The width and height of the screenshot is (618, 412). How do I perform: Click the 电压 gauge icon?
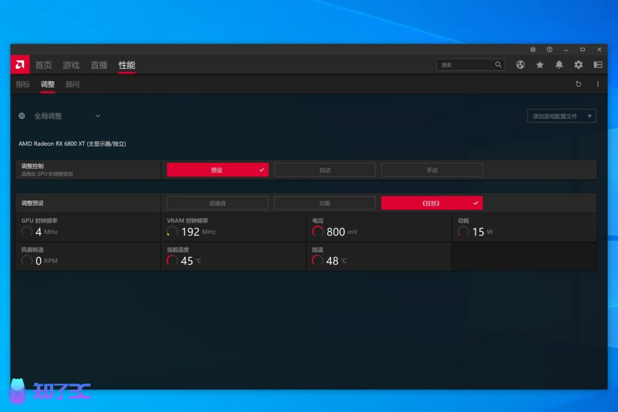(317, 232)
